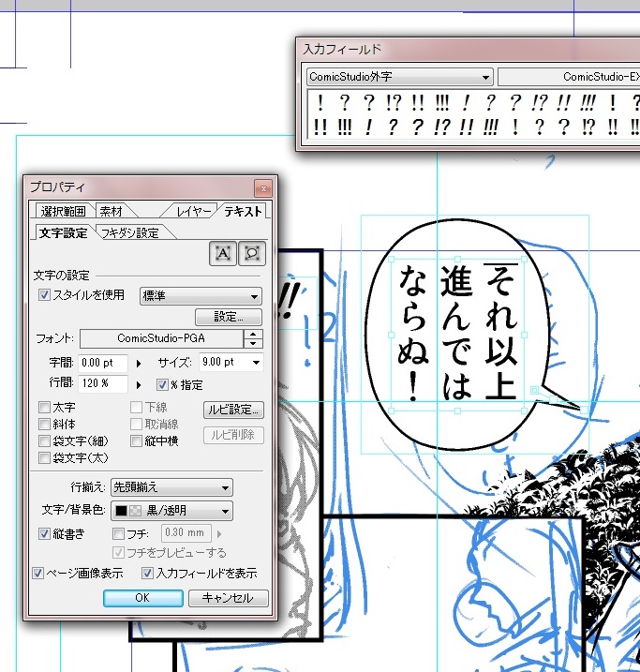This screenshot has height=672, width=640.
Task: Enable the 太字 bold checkbox
Action: (x=44, y=407)
